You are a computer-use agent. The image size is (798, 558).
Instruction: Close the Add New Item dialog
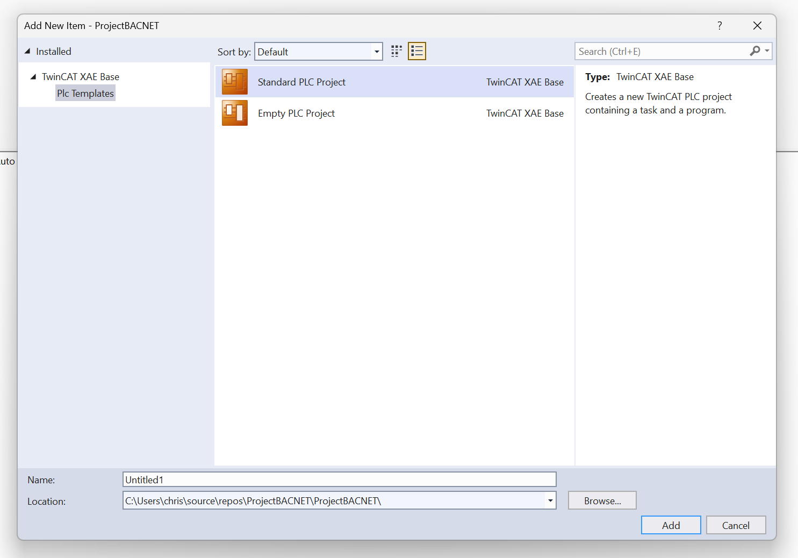pos(757,26)
